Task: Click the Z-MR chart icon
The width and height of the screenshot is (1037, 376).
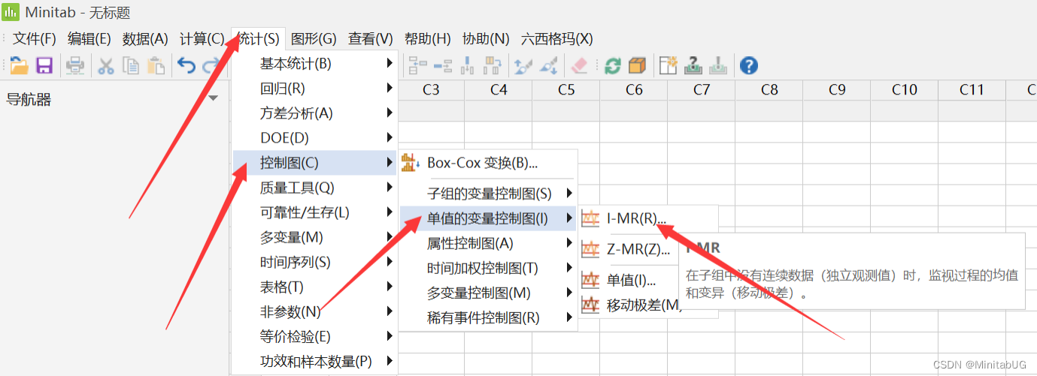Action: [x=591, y=249]
